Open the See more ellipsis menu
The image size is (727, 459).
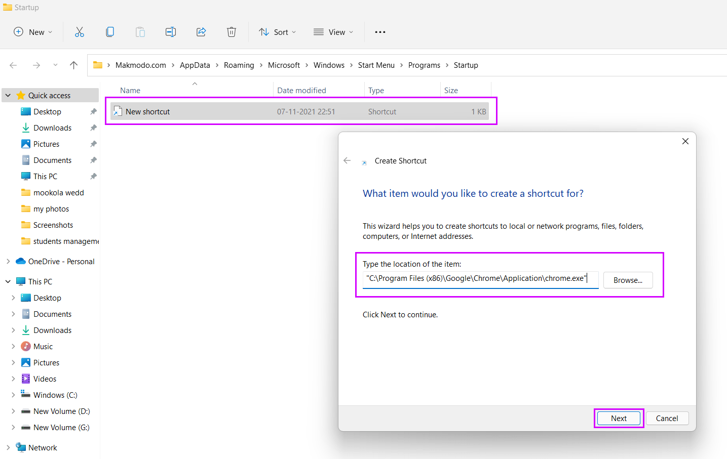(x=380, y=32)
